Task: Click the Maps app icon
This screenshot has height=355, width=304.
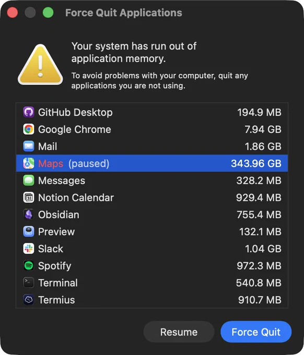Action: (29, 163)
